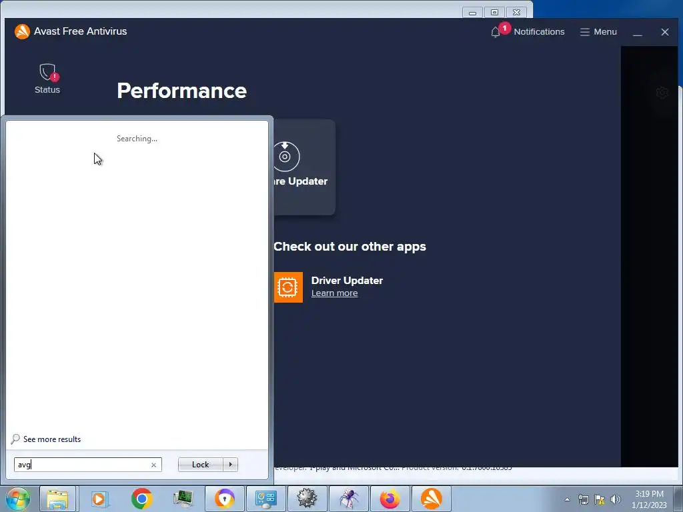Open the clock showing 3:19 PM
This screenshot has width=683, height=512.
point(649,499)
